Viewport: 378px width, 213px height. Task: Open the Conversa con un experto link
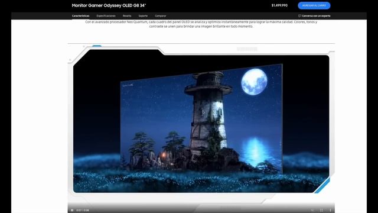[316, 16]
